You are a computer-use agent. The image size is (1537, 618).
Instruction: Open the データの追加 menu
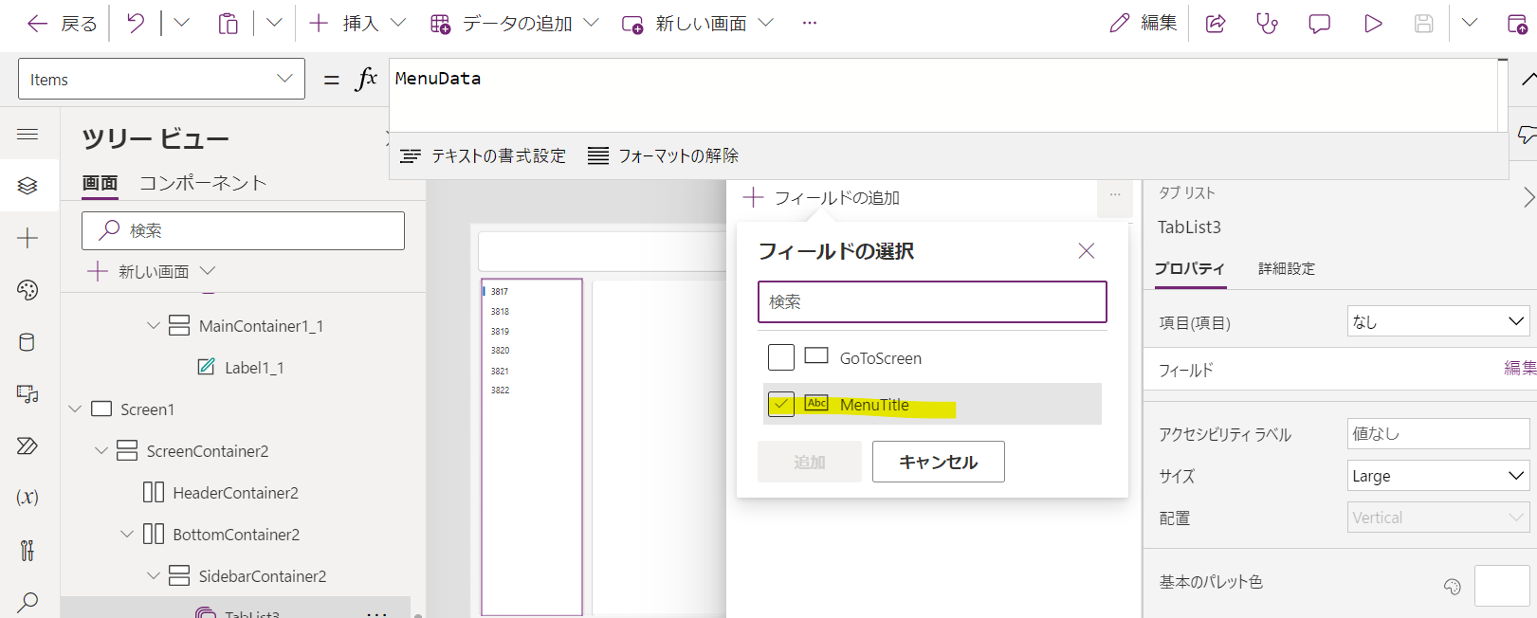tap(514, 24)
